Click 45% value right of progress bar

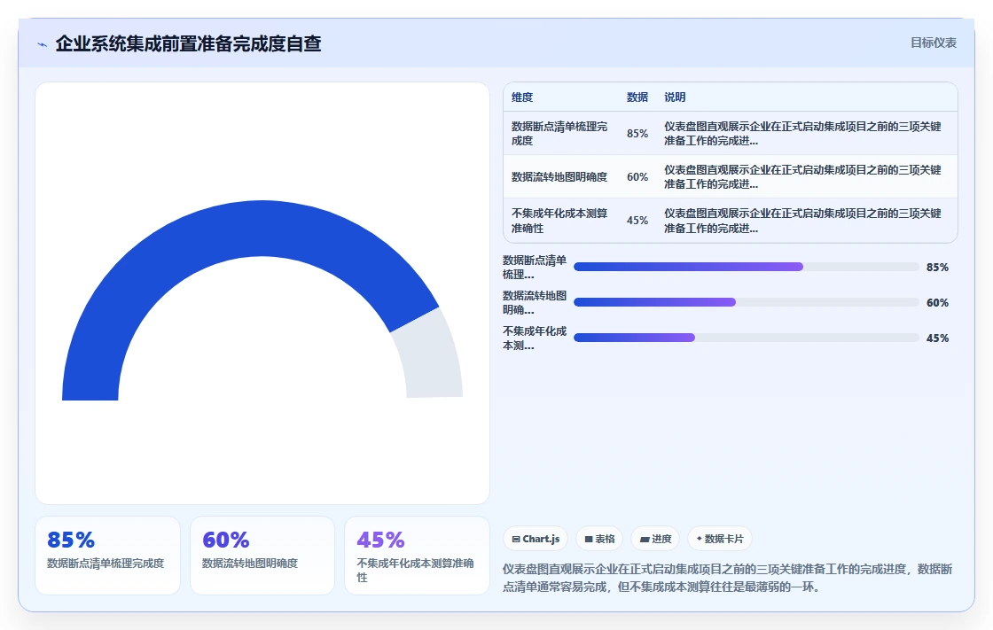pyautogui.click(x=937, y=338)
